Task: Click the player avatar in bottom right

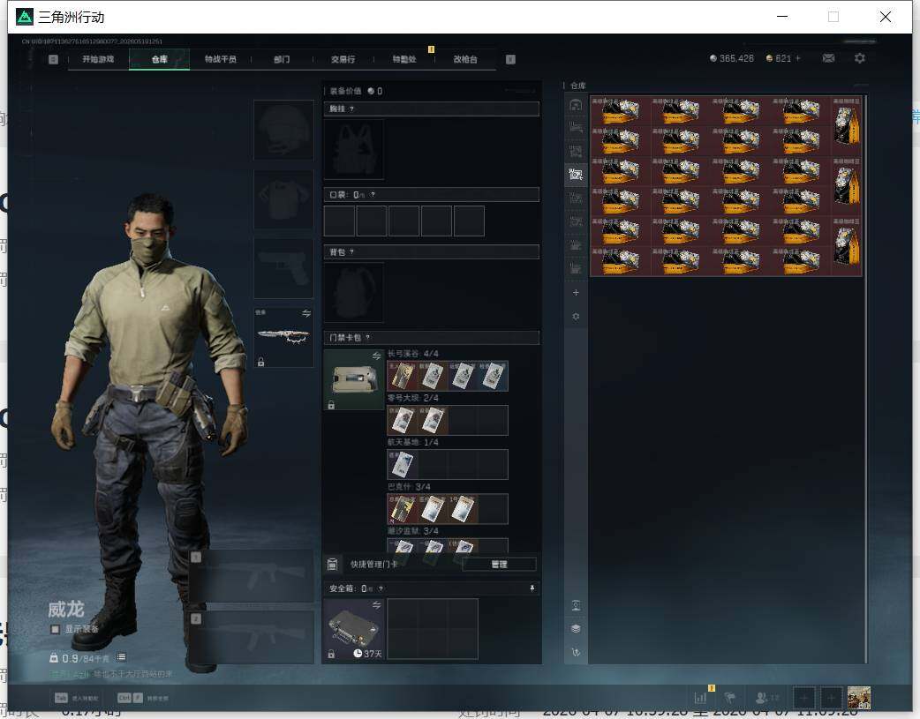Action: point(859,698)
